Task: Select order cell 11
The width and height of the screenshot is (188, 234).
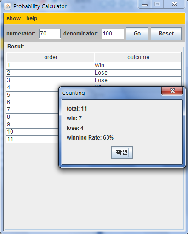Action: (33, 139)
